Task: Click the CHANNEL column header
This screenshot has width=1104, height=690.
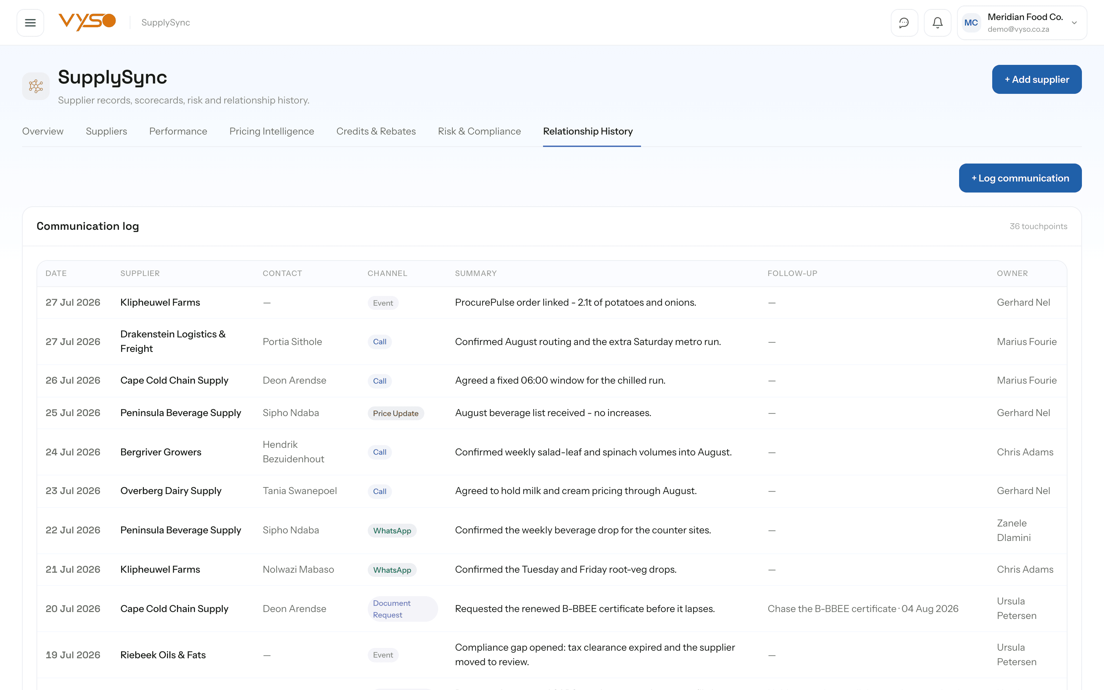Action: (387, 273)
